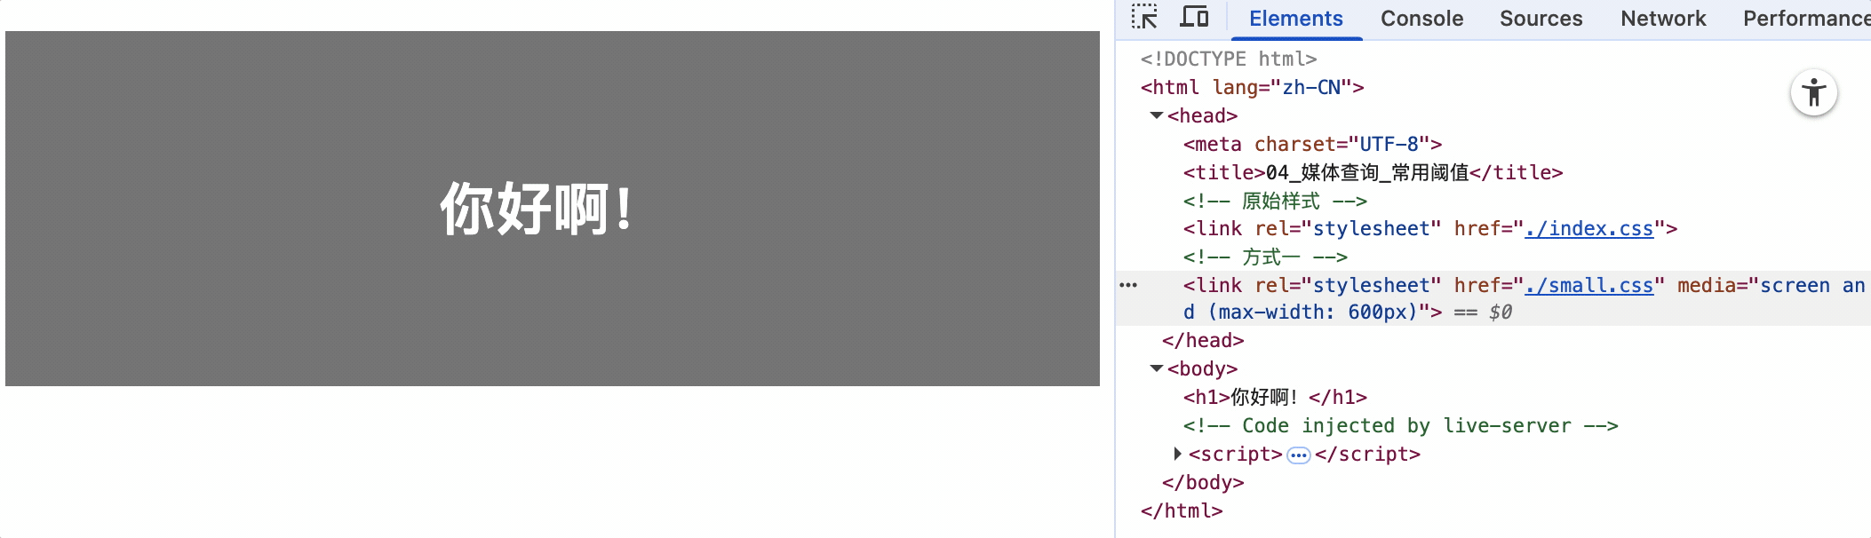1871x538 pixels.
Task: Follow the ./small.css stylesheet link
Action: point(1588,286)
